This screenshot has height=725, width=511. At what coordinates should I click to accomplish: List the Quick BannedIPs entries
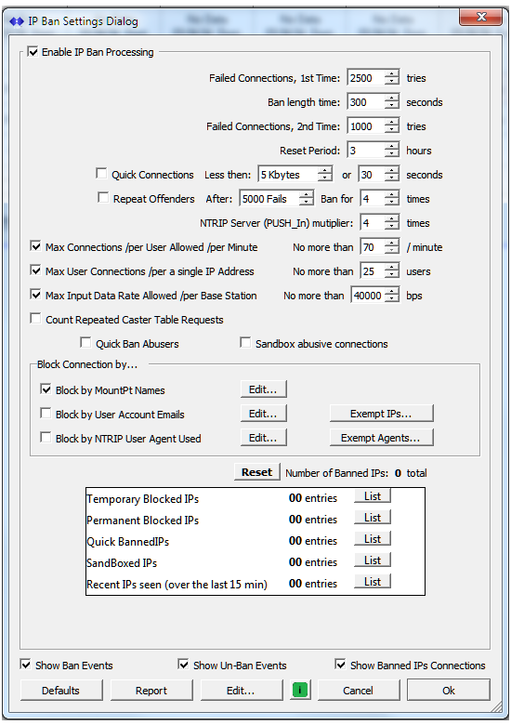click(x=373, y=539)
